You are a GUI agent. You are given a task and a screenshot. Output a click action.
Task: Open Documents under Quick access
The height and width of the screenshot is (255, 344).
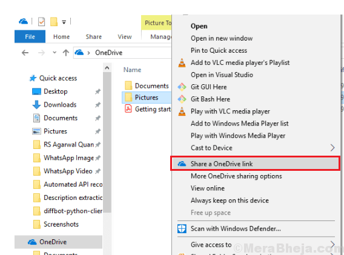coord(61,118)
